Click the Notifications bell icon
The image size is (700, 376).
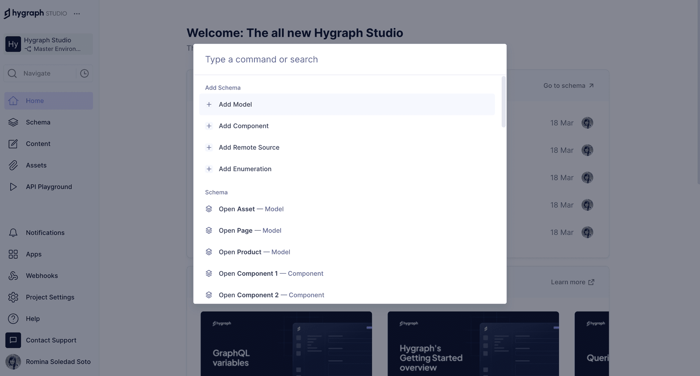click(13, 233)
